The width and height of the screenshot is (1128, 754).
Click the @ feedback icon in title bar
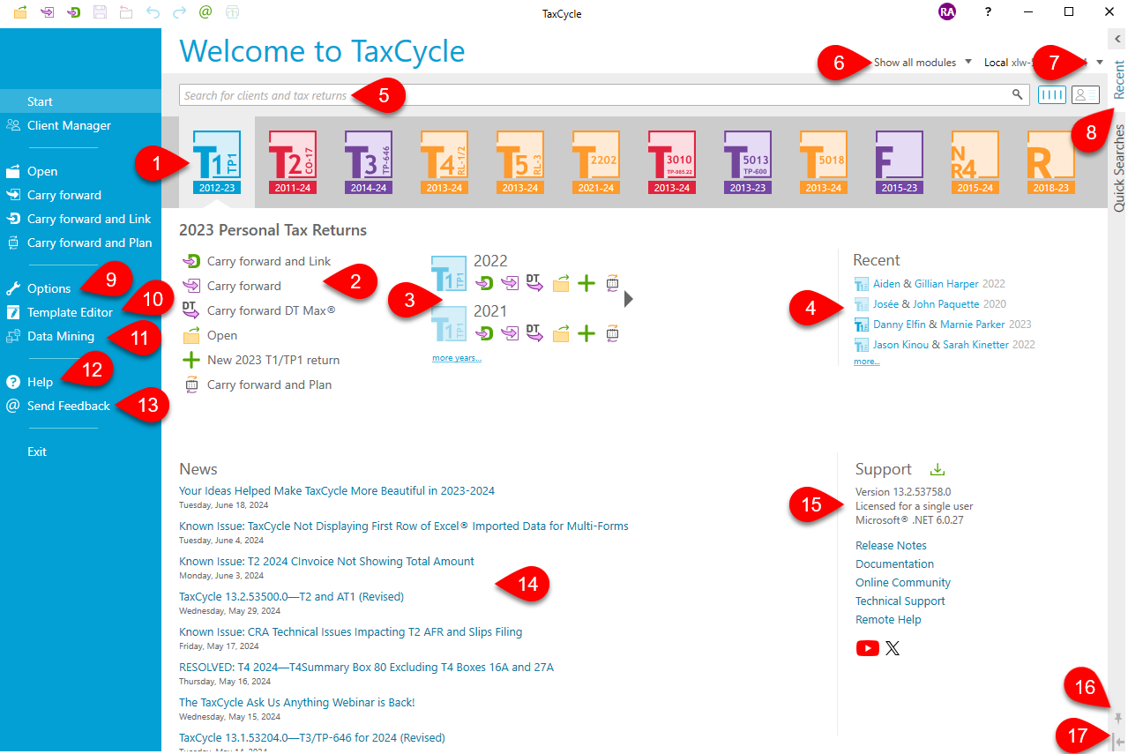[x=205, y=12]
